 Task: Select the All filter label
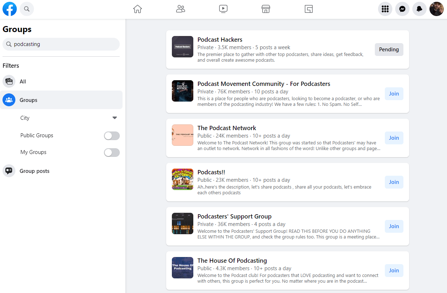coord(23,81)
